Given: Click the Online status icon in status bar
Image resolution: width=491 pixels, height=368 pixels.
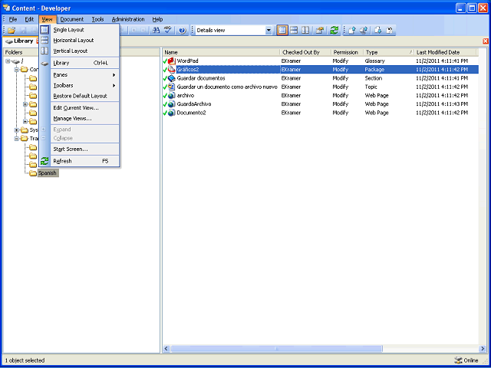Looking at the screenshot, I should pos(458,360).
